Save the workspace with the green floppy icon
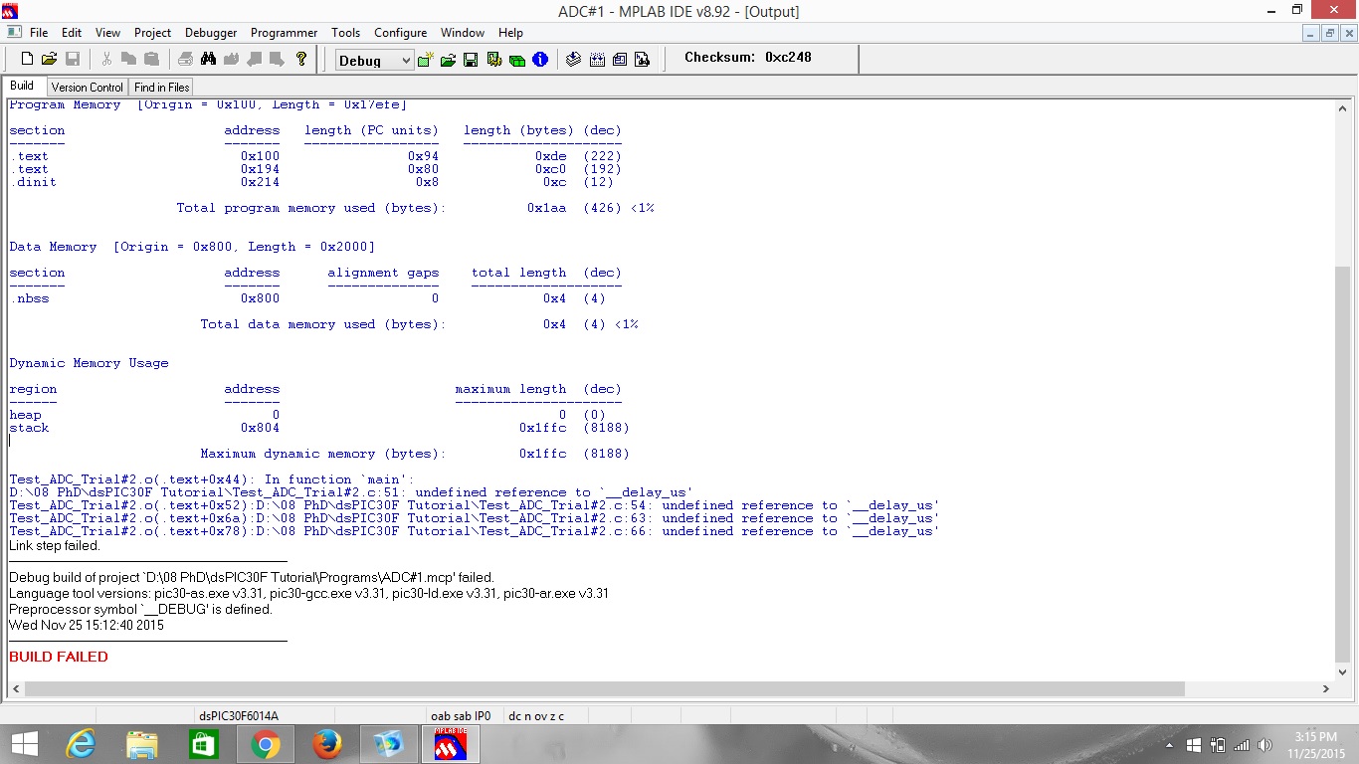Screen dimensions: 1359x764 472,60
